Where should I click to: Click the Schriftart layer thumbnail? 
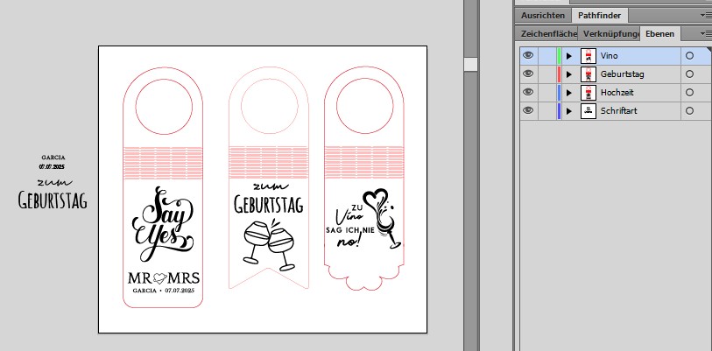(589, 110)
